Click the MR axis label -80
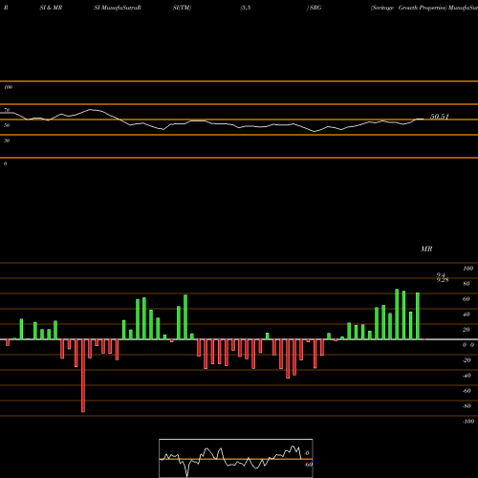 pos(467,406)
